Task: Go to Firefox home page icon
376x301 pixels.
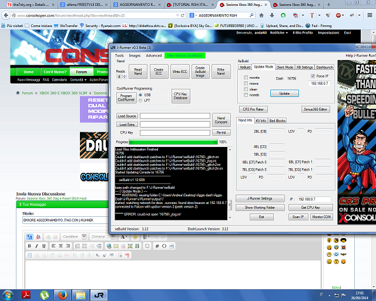Action: (261, 15)
